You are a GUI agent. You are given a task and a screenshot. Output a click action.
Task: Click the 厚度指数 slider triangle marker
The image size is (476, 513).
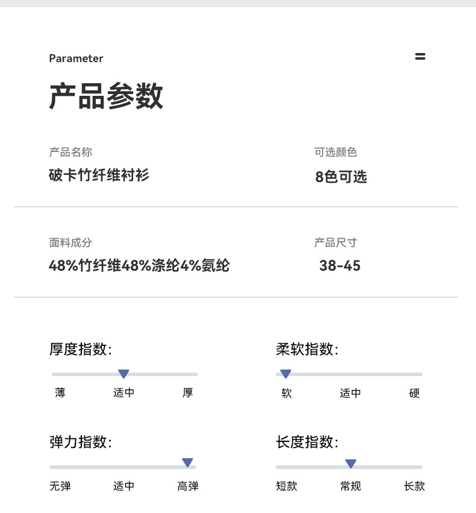click(124, 374)
